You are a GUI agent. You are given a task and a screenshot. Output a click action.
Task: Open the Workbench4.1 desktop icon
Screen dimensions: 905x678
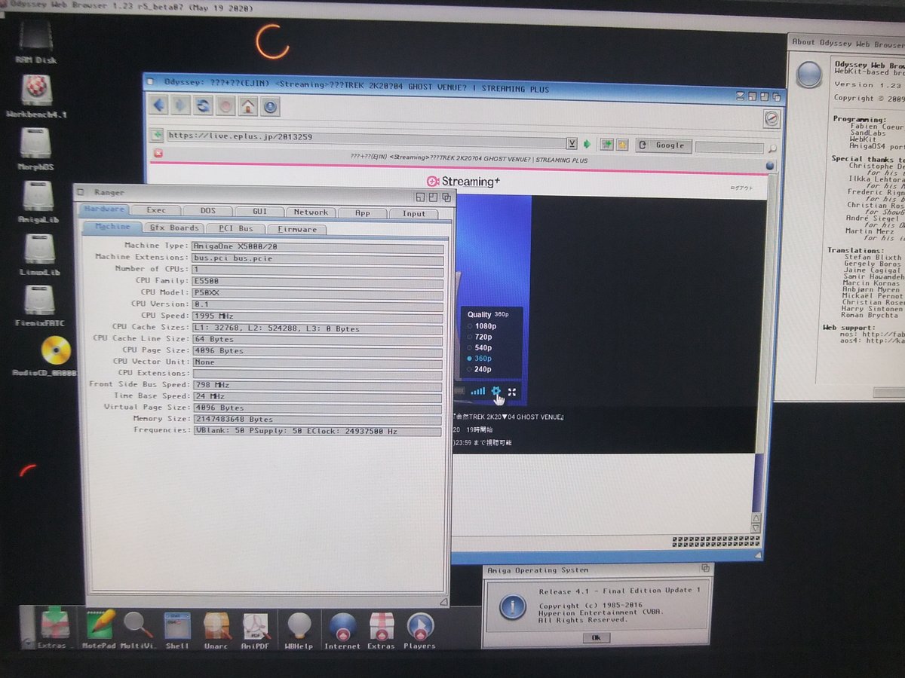pos(36,96)
